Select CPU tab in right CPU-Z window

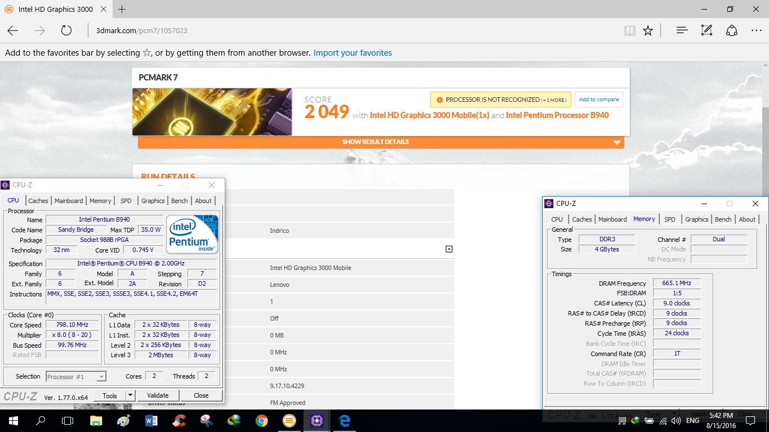point(557,219)
